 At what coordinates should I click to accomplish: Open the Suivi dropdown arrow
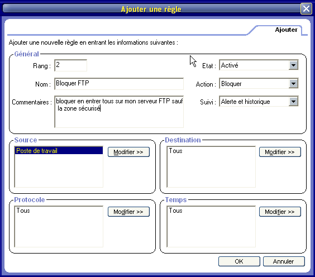pyautogui.click(x=293, y=102)
